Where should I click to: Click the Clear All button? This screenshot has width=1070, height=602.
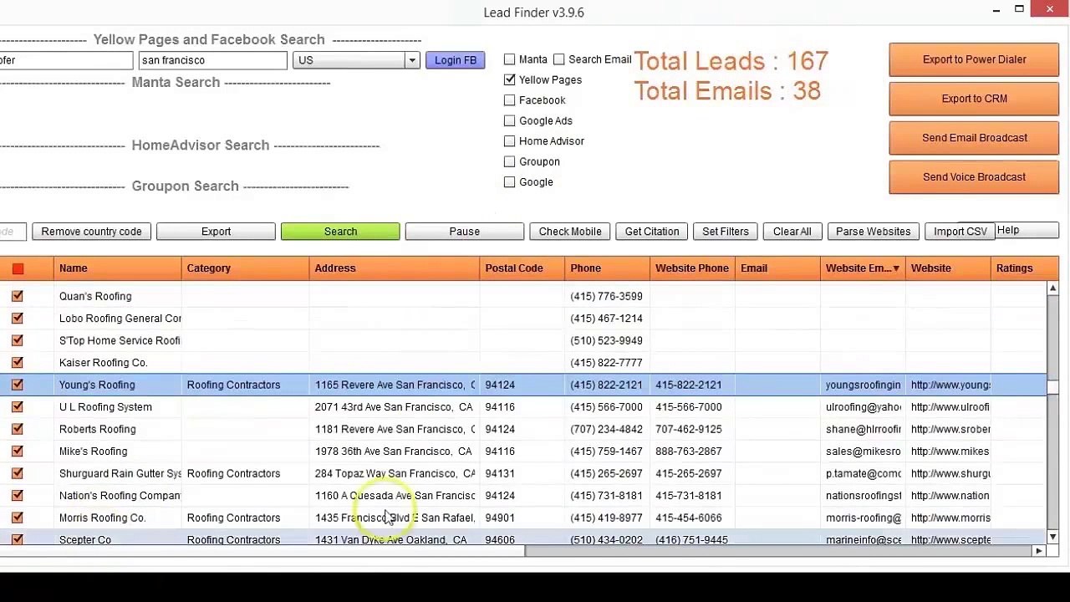[792, 232]
